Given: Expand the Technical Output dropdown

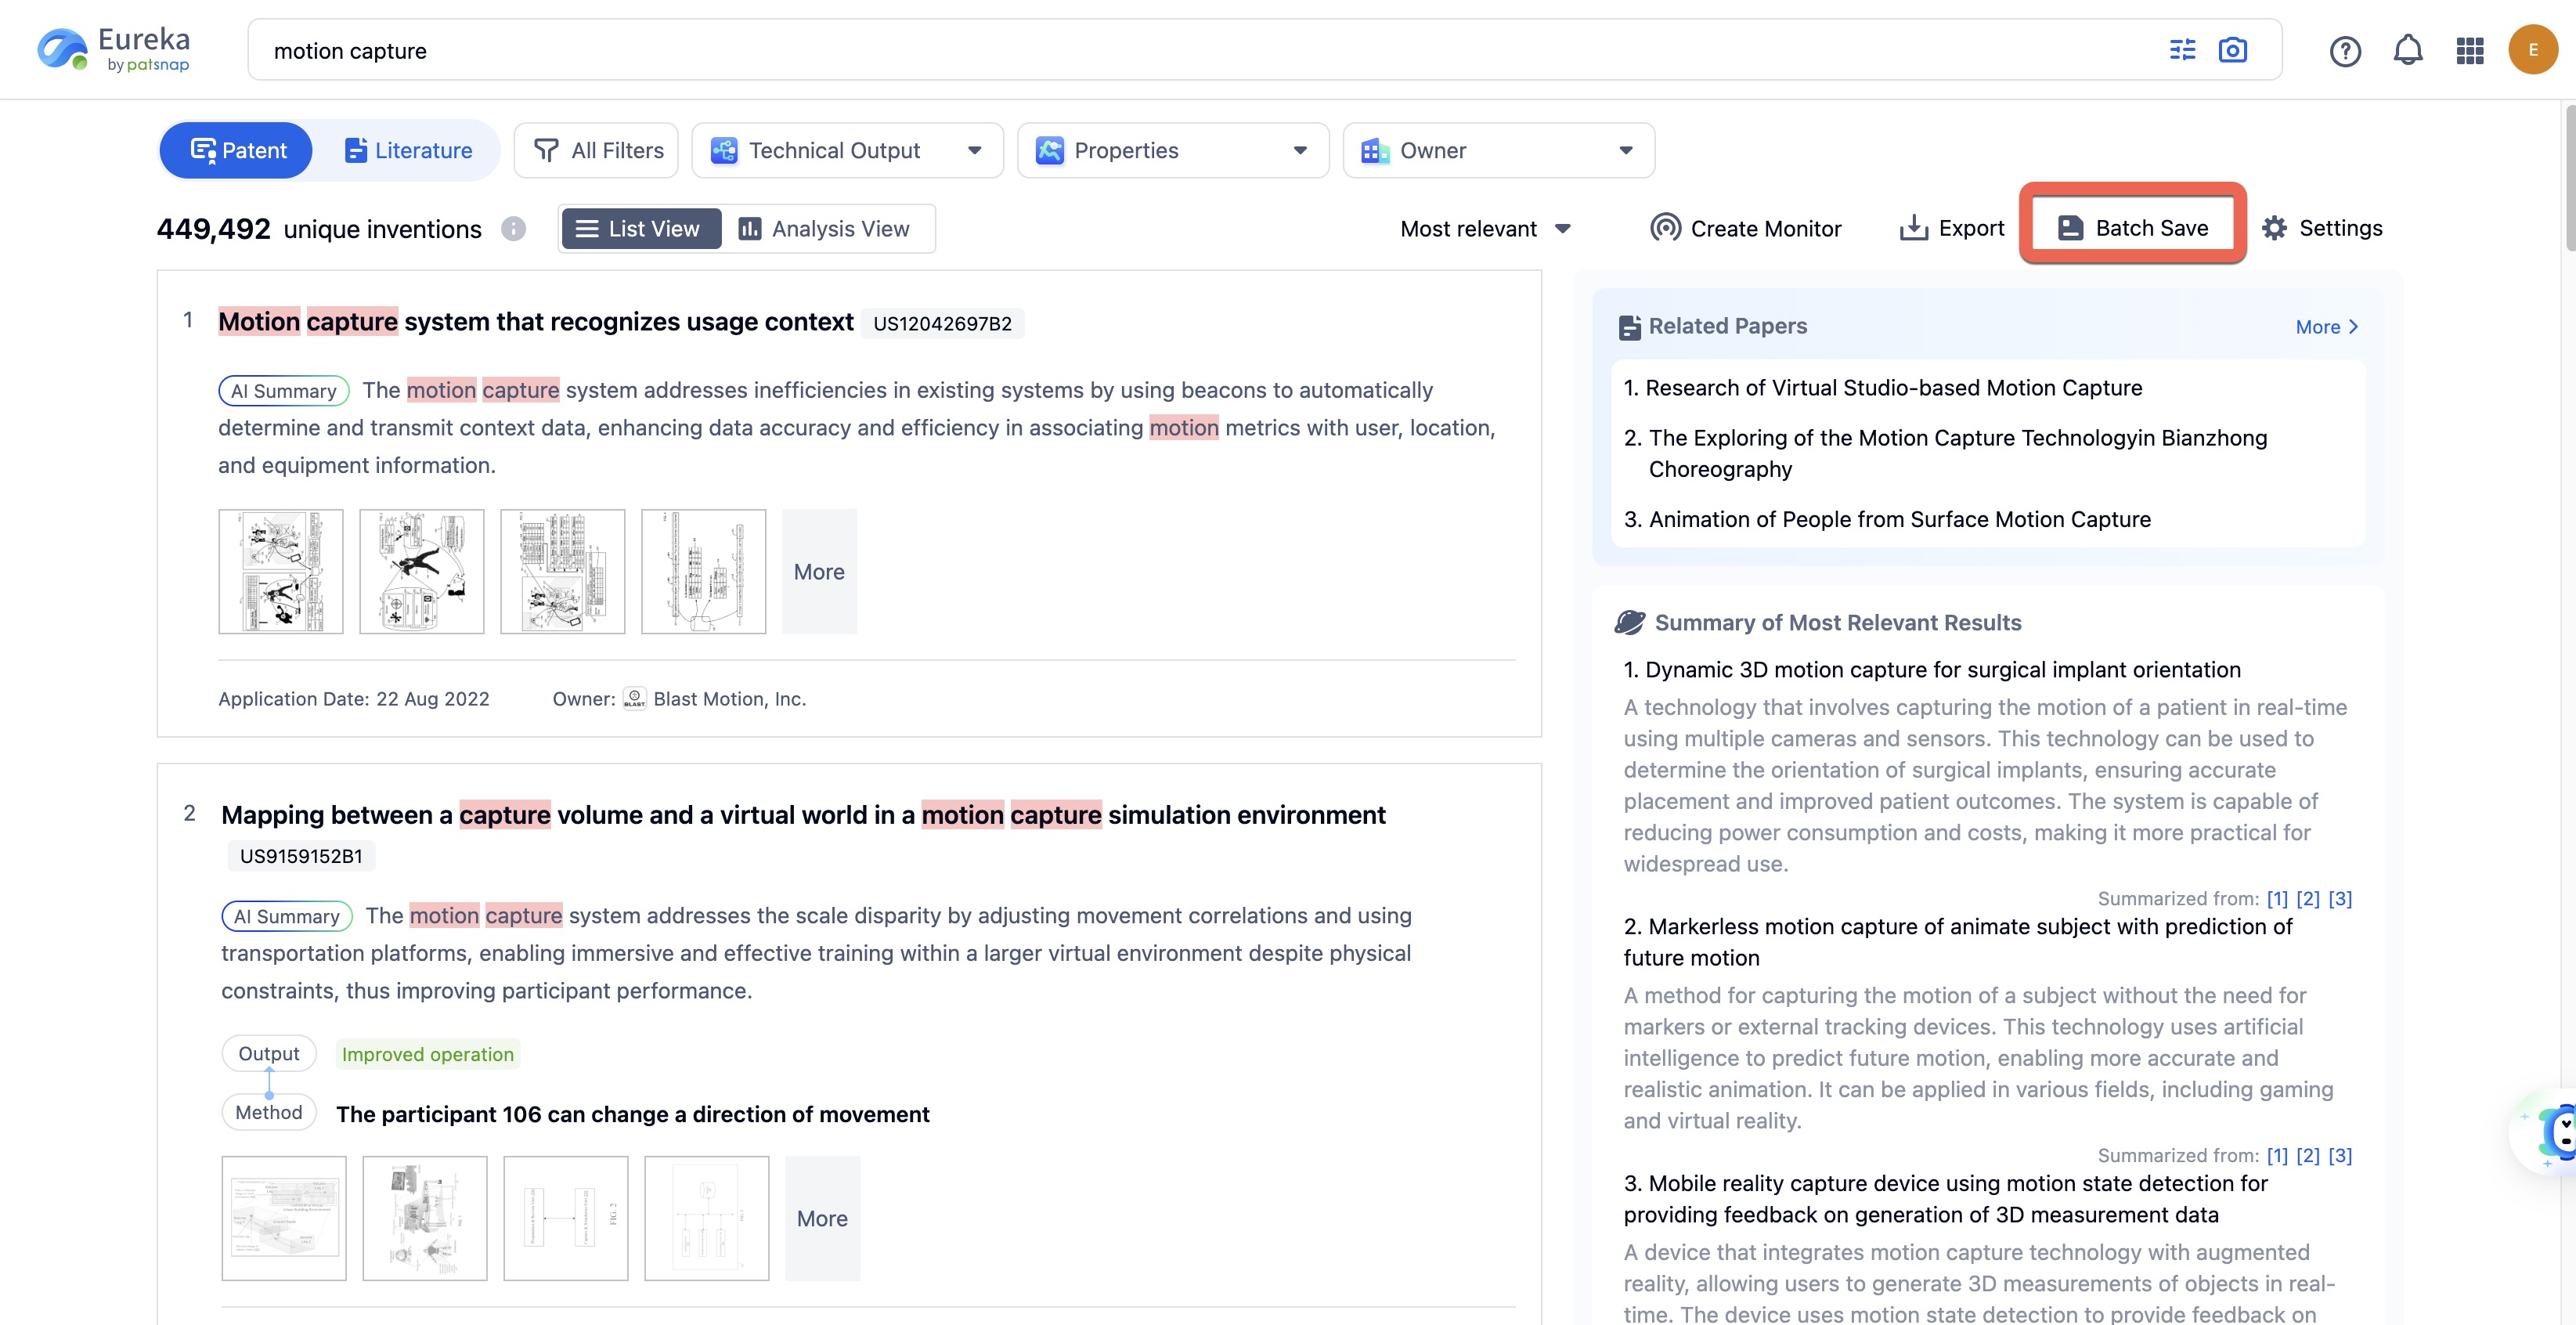Looking at the screenshot, I should pyautogui.click(x=847, y=150).
